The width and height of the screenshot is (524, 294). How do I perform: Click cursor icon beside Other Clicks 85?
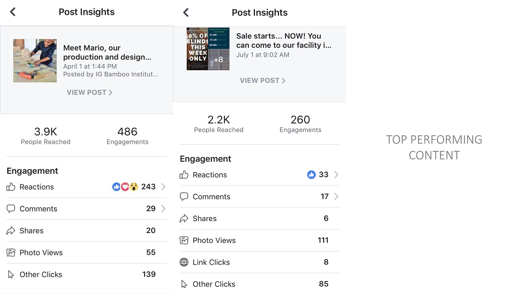tap(184, 284)
